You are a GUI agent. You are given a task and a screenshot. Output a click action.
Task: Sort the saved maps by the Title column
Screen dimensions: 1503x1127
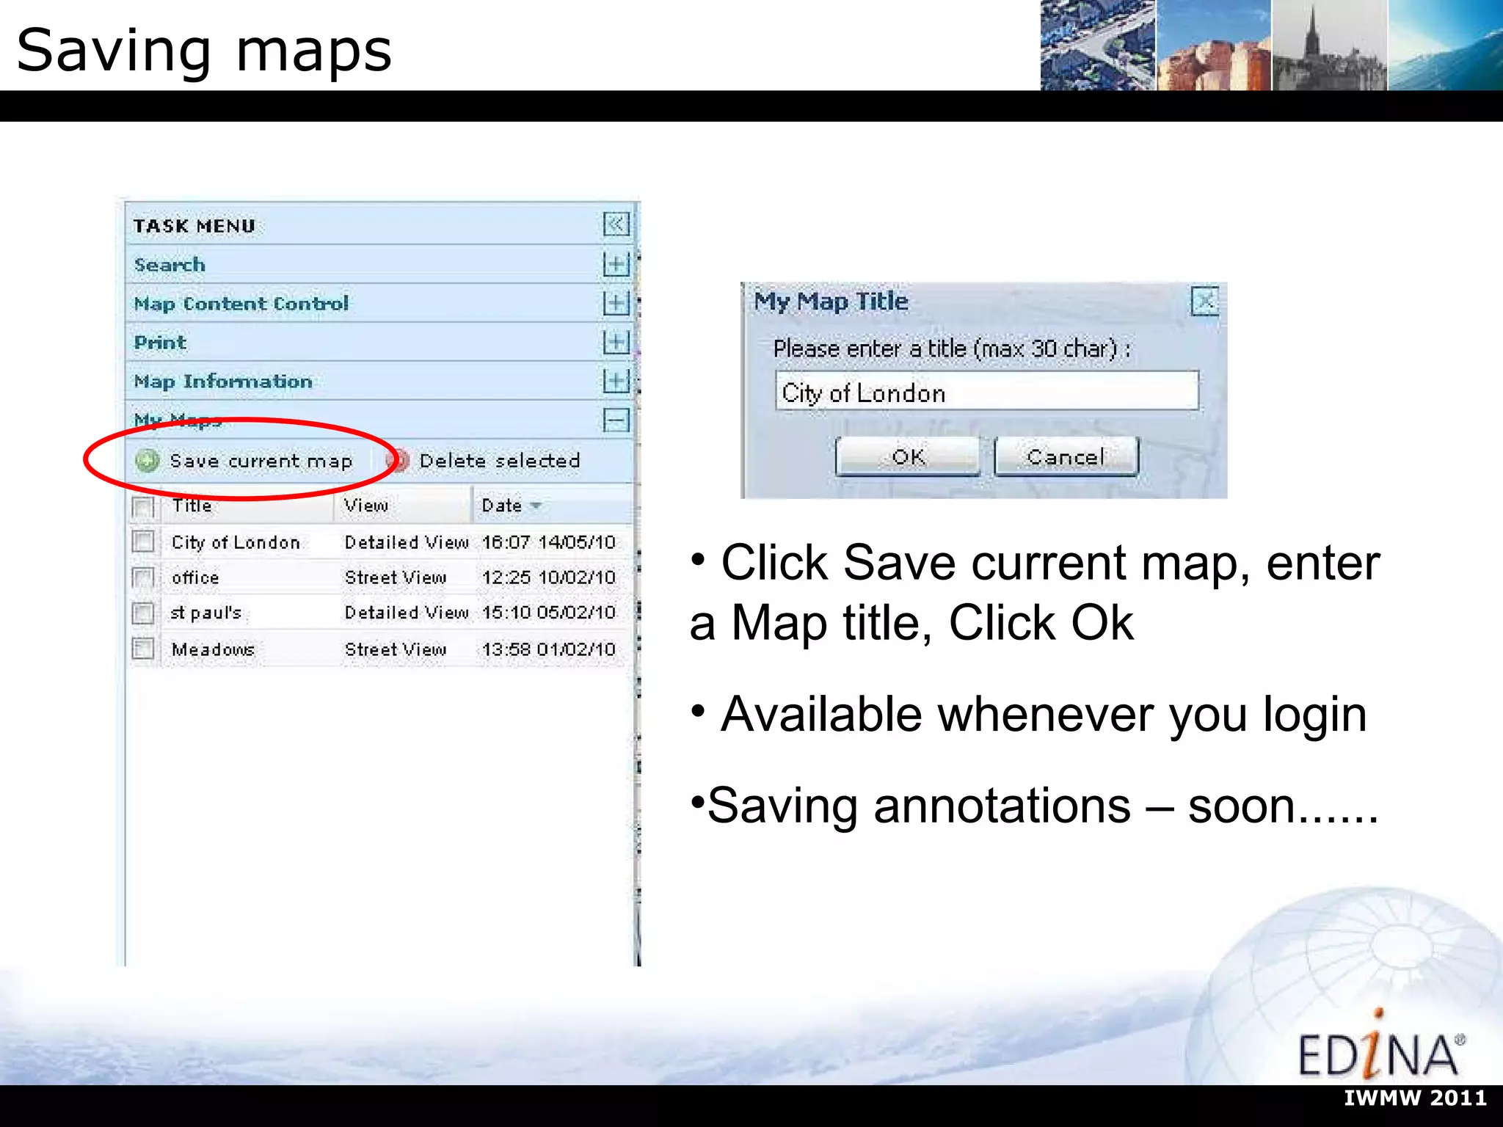[x=192, y=506]
